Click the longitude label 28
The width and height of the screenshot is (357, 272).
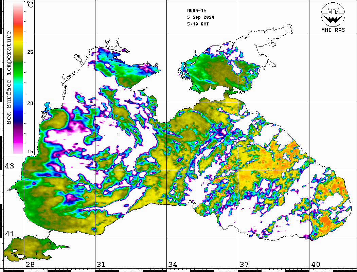click(30, 265)
